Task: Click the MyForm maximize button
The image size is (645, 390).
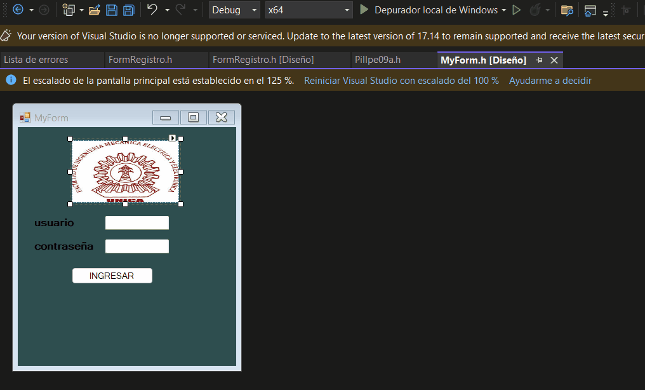Action: point(194,118)
